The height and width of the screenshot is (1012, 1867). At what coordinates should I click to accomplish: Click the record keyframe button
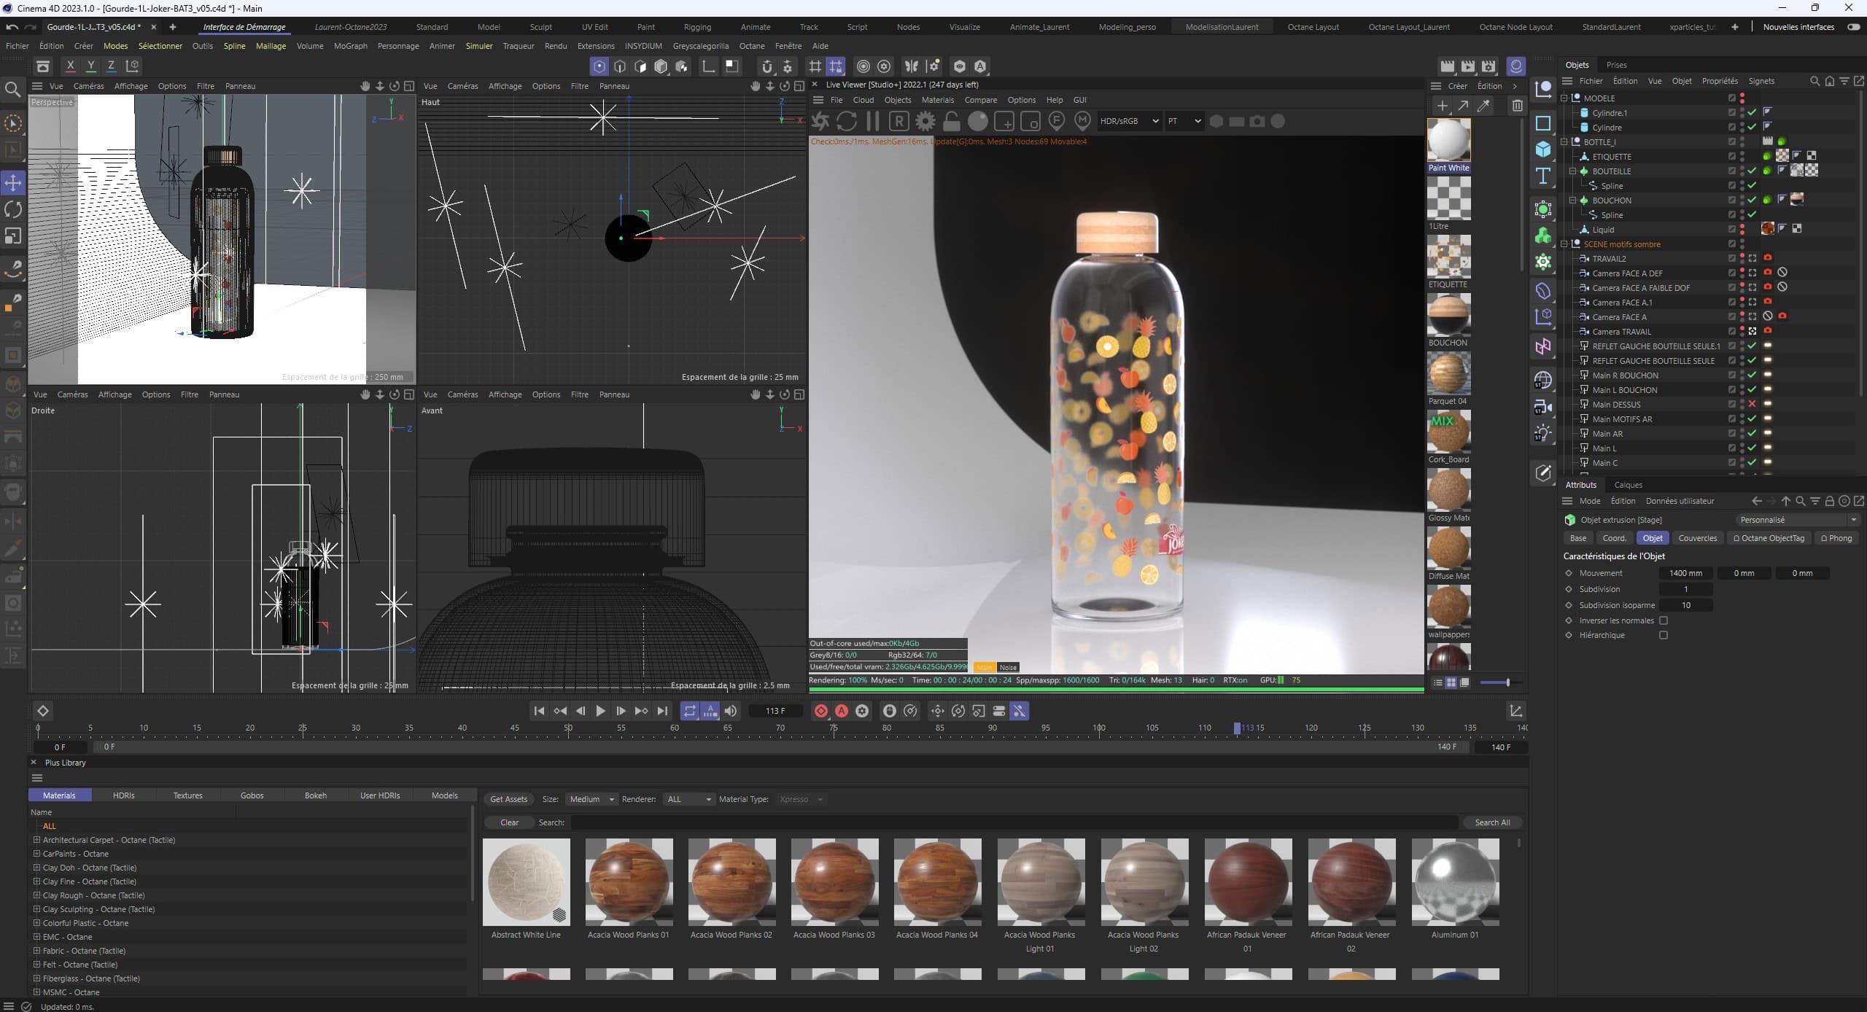click(x=821, y=711)
